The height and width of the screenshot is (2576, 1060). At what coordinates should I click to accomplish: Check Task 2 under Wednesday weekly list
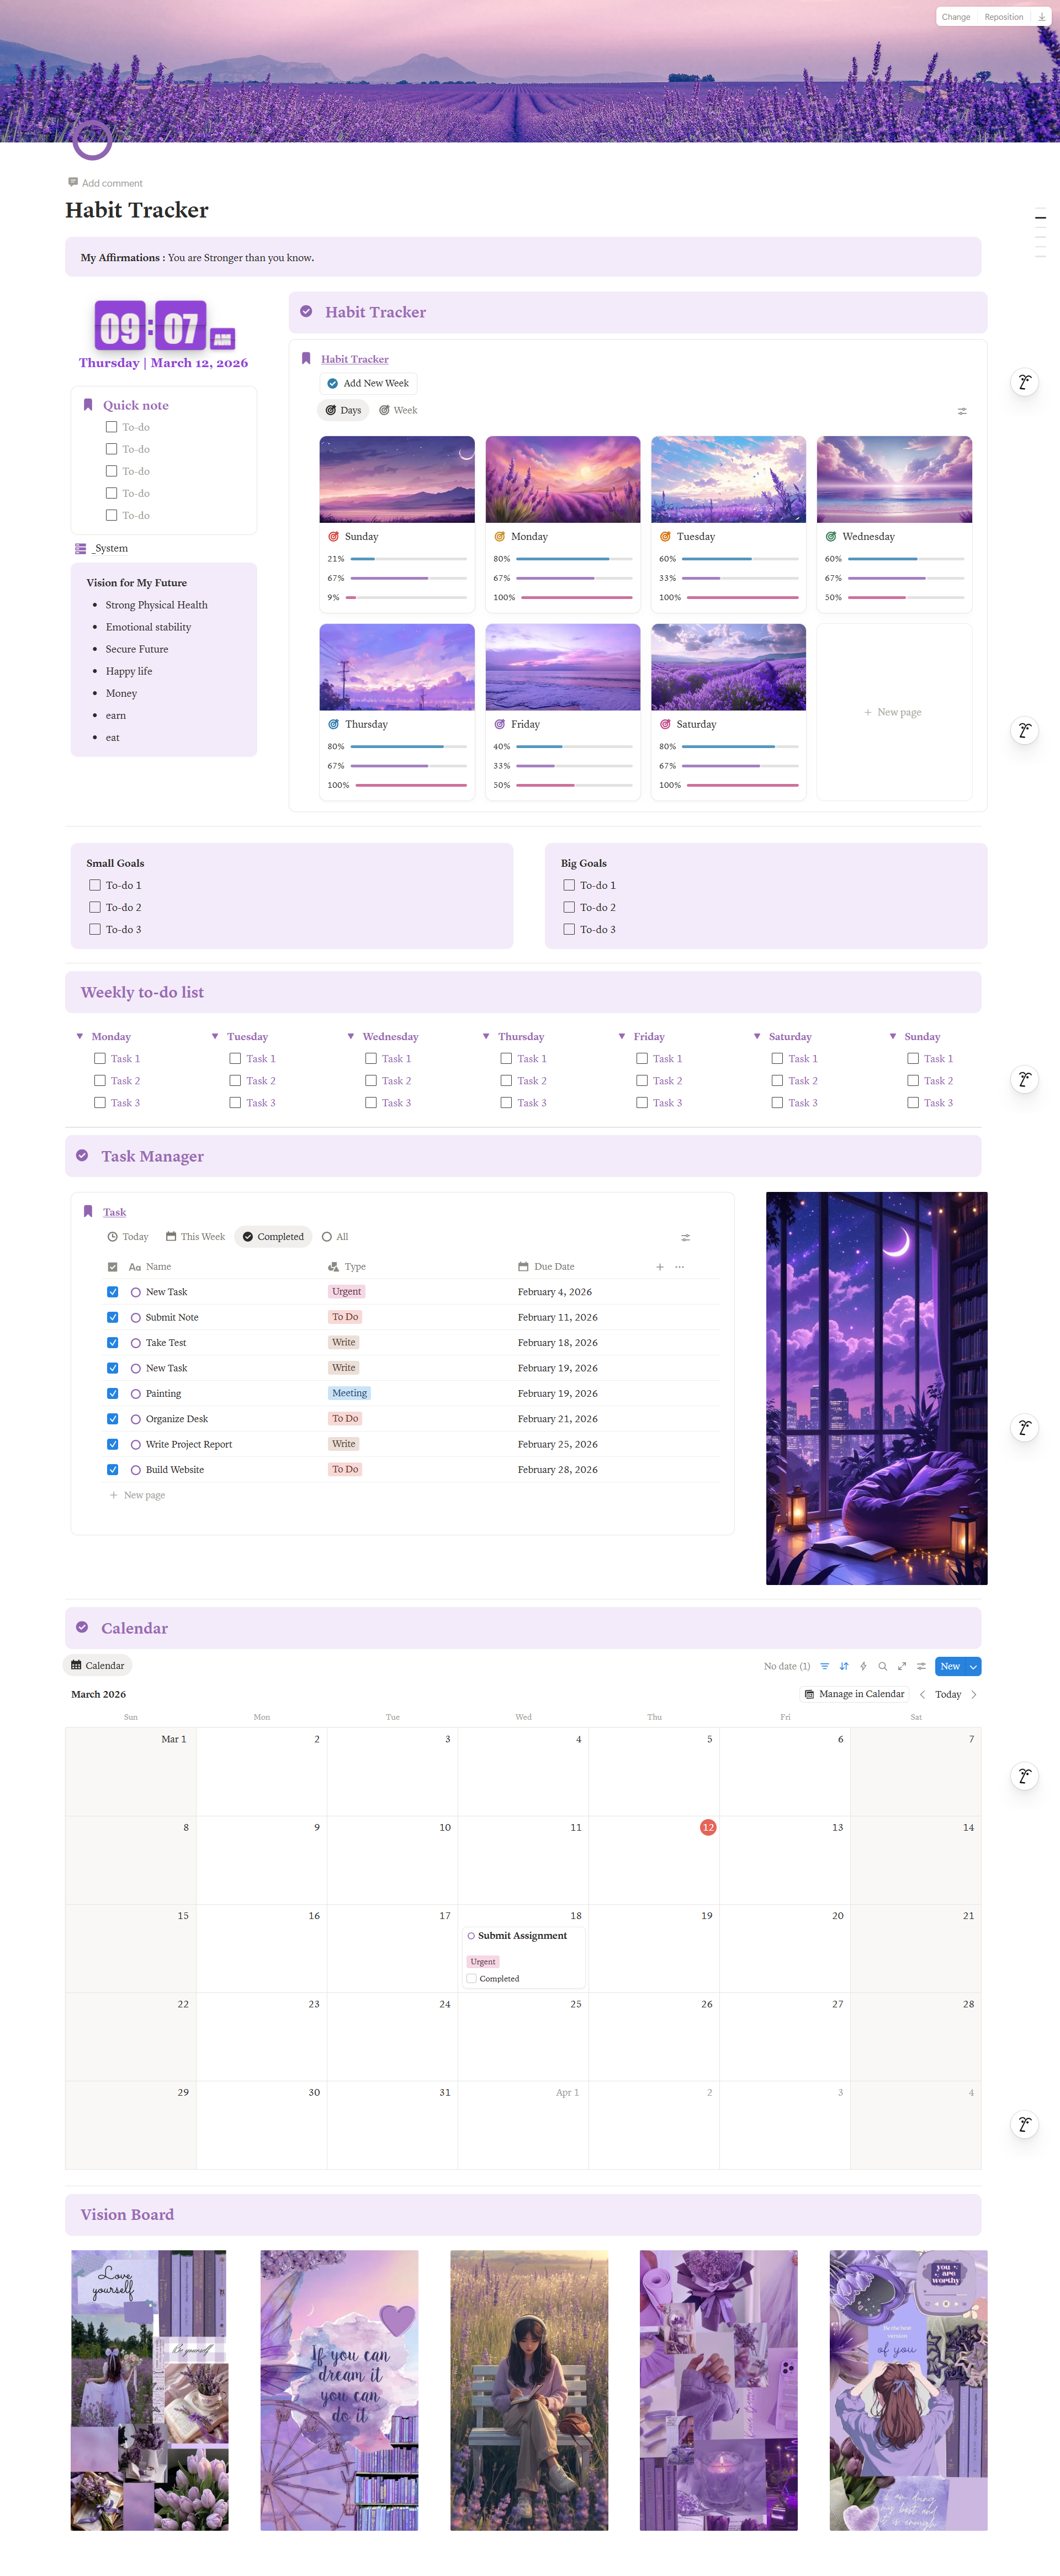[370, 1080]
